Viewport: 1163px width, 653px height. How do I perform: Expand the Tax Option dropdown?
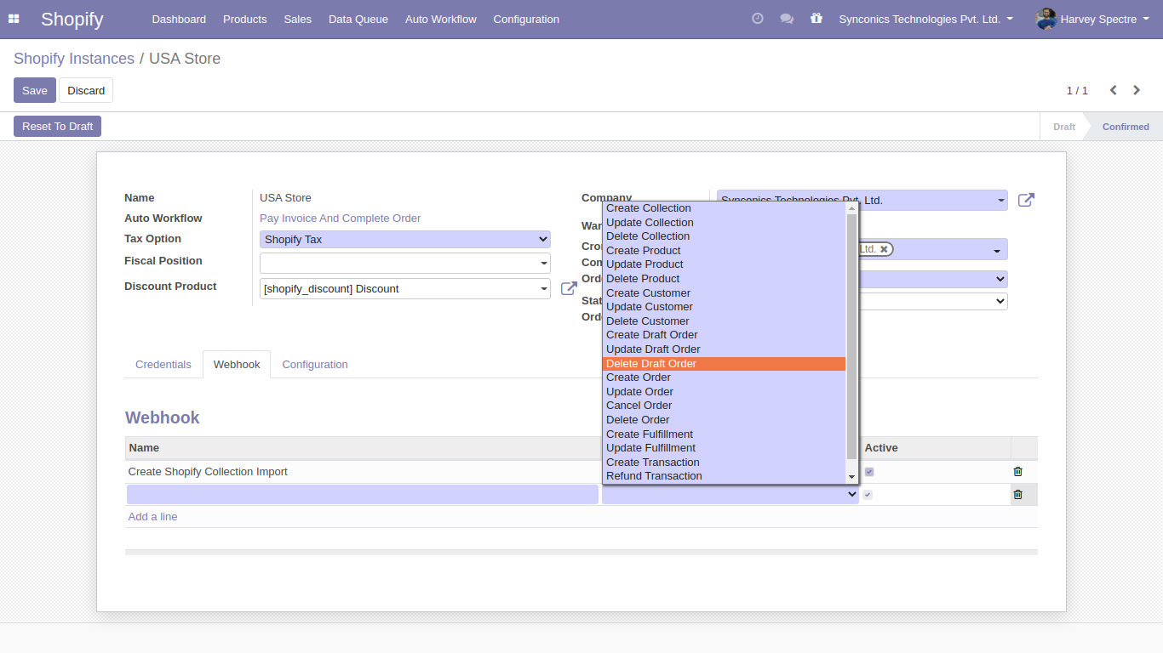pyautogui.click(x=404, y=240)
